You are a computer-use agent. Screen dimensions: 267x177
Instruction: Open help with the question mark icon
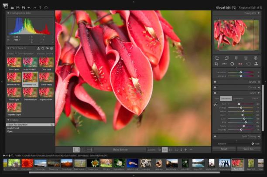tap(40, 8)
